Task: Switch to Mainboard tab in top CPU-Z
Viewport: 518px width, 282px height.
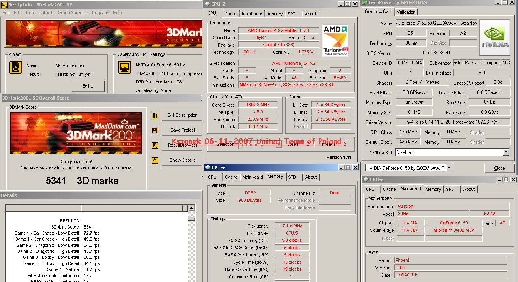Action: [252, 14]
